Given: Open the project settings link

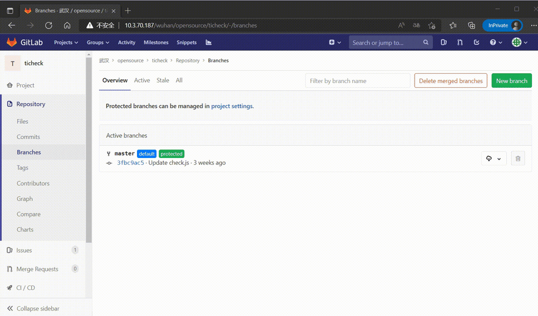Looking at the screenshot, I should (x=232, y=106).
